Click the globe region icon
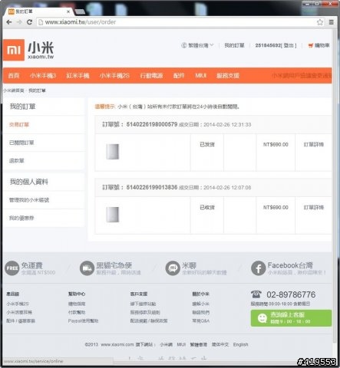340x368 pixels. pos(183,45)
